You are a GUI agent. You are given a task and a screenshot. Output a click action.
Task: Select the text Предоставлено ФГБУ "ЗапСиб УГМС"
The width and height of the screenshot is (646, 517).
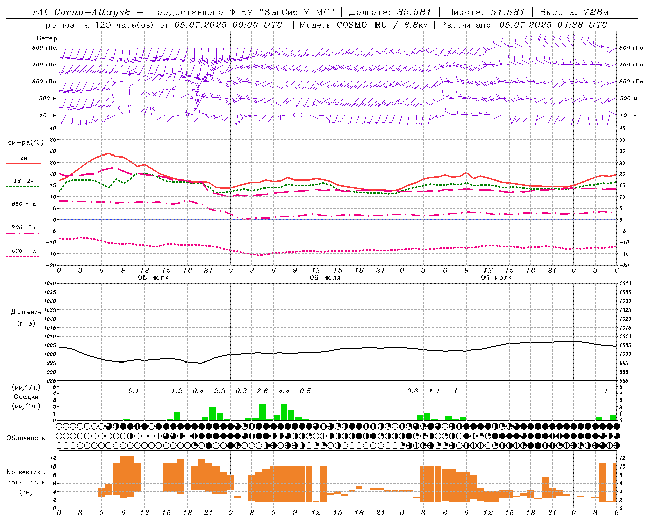[243, 13]
